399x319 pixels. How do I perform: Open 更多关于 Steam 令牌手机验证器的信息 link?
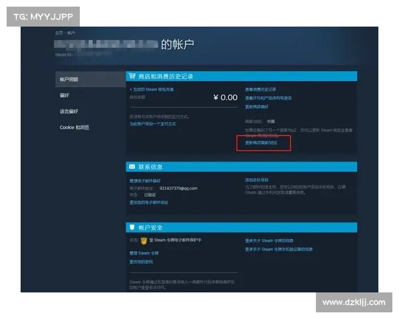(279, 249)
